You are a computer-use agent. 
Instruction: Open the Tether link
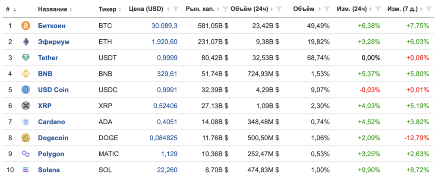click(x=48, y=58)
